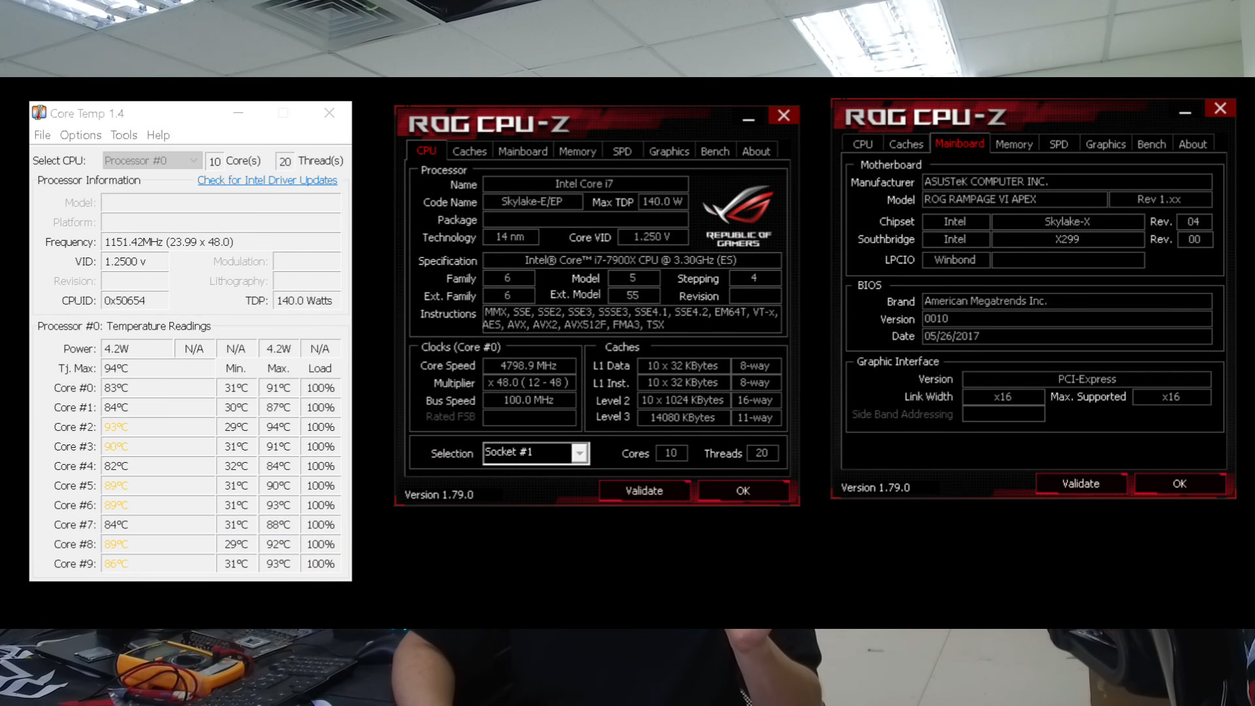The height and width of the screenshot is (706, 1255).
Task: Minimize the right ROG CPU-Z Mainboard window
Action: pyautogui.click(x=1185, y=112)
